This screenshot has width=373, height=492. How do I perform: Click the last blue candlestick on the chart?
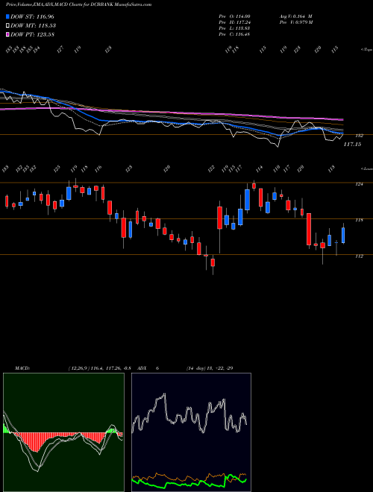pyautogui.click(x=343, y=235)
